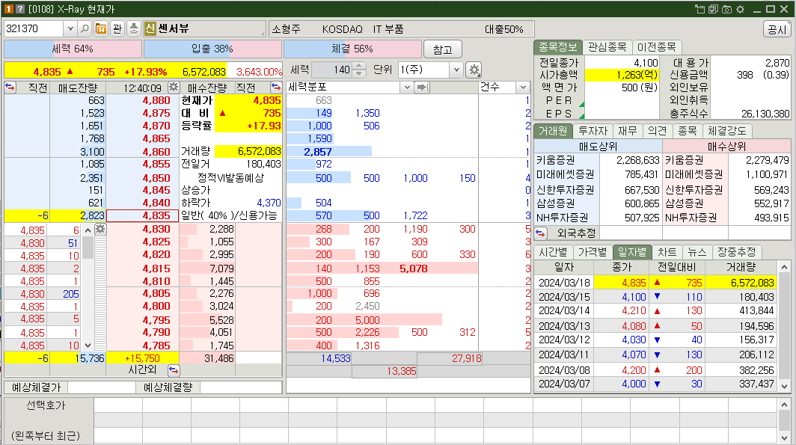Click the 예상체결가 field
This screenshot has width=796, height=445.
click(102, 387)
